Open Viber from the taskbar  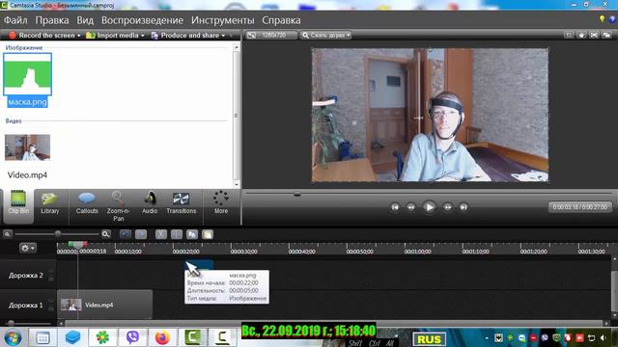[132, 337]
